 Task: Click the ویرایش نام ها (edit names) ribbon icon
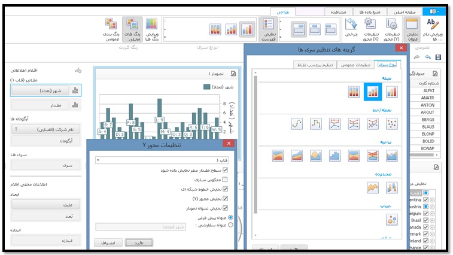(433, 29)
